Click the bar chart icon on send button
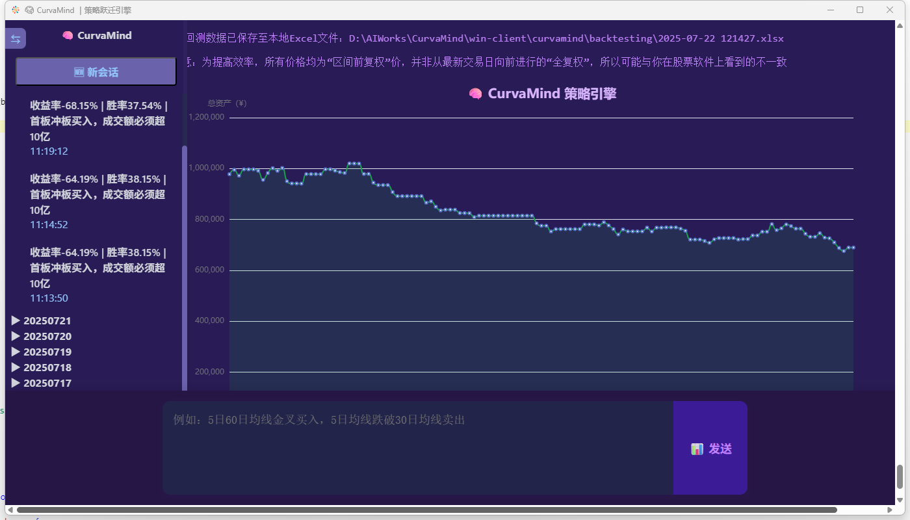The width and height of the screenshot is (910, 520). click(697, 449)
